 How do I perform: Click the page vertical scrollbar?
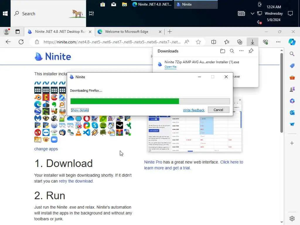pyautogui.click(x=282, y=93)
